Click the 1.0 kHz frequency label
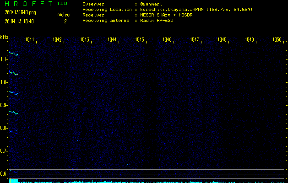Screen dimensions: 288x183 (3, 82)
